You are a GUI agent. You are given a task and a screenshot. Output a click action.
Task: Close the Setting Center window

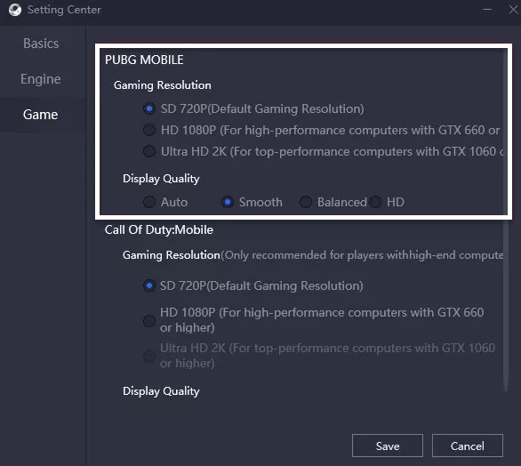[x=513, y=9]
